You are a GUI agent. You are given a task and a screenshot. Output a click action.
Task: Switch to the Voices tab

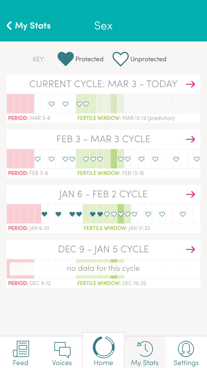(62, 353)
